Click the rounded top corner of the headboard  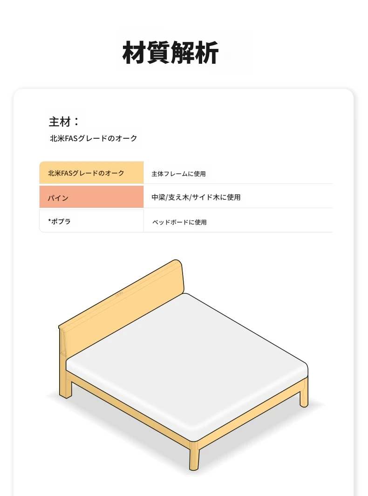coord(179,265)
